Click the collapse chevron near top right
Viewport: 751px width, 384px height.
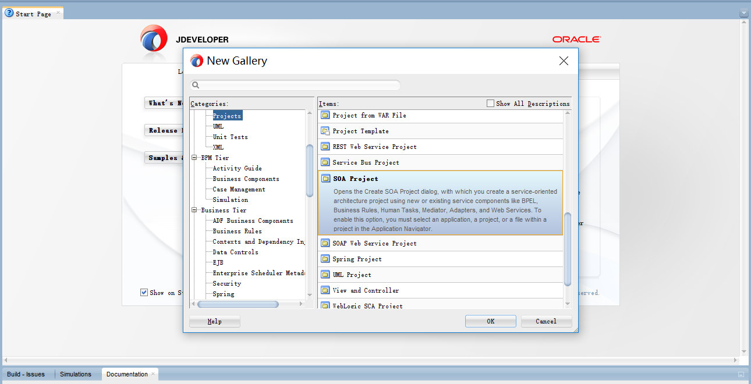(x=743, y=12)
